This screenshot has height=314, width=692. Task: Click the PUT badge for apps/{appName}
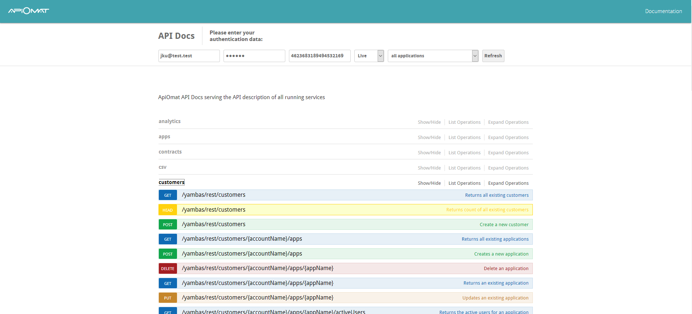[168, 298]
